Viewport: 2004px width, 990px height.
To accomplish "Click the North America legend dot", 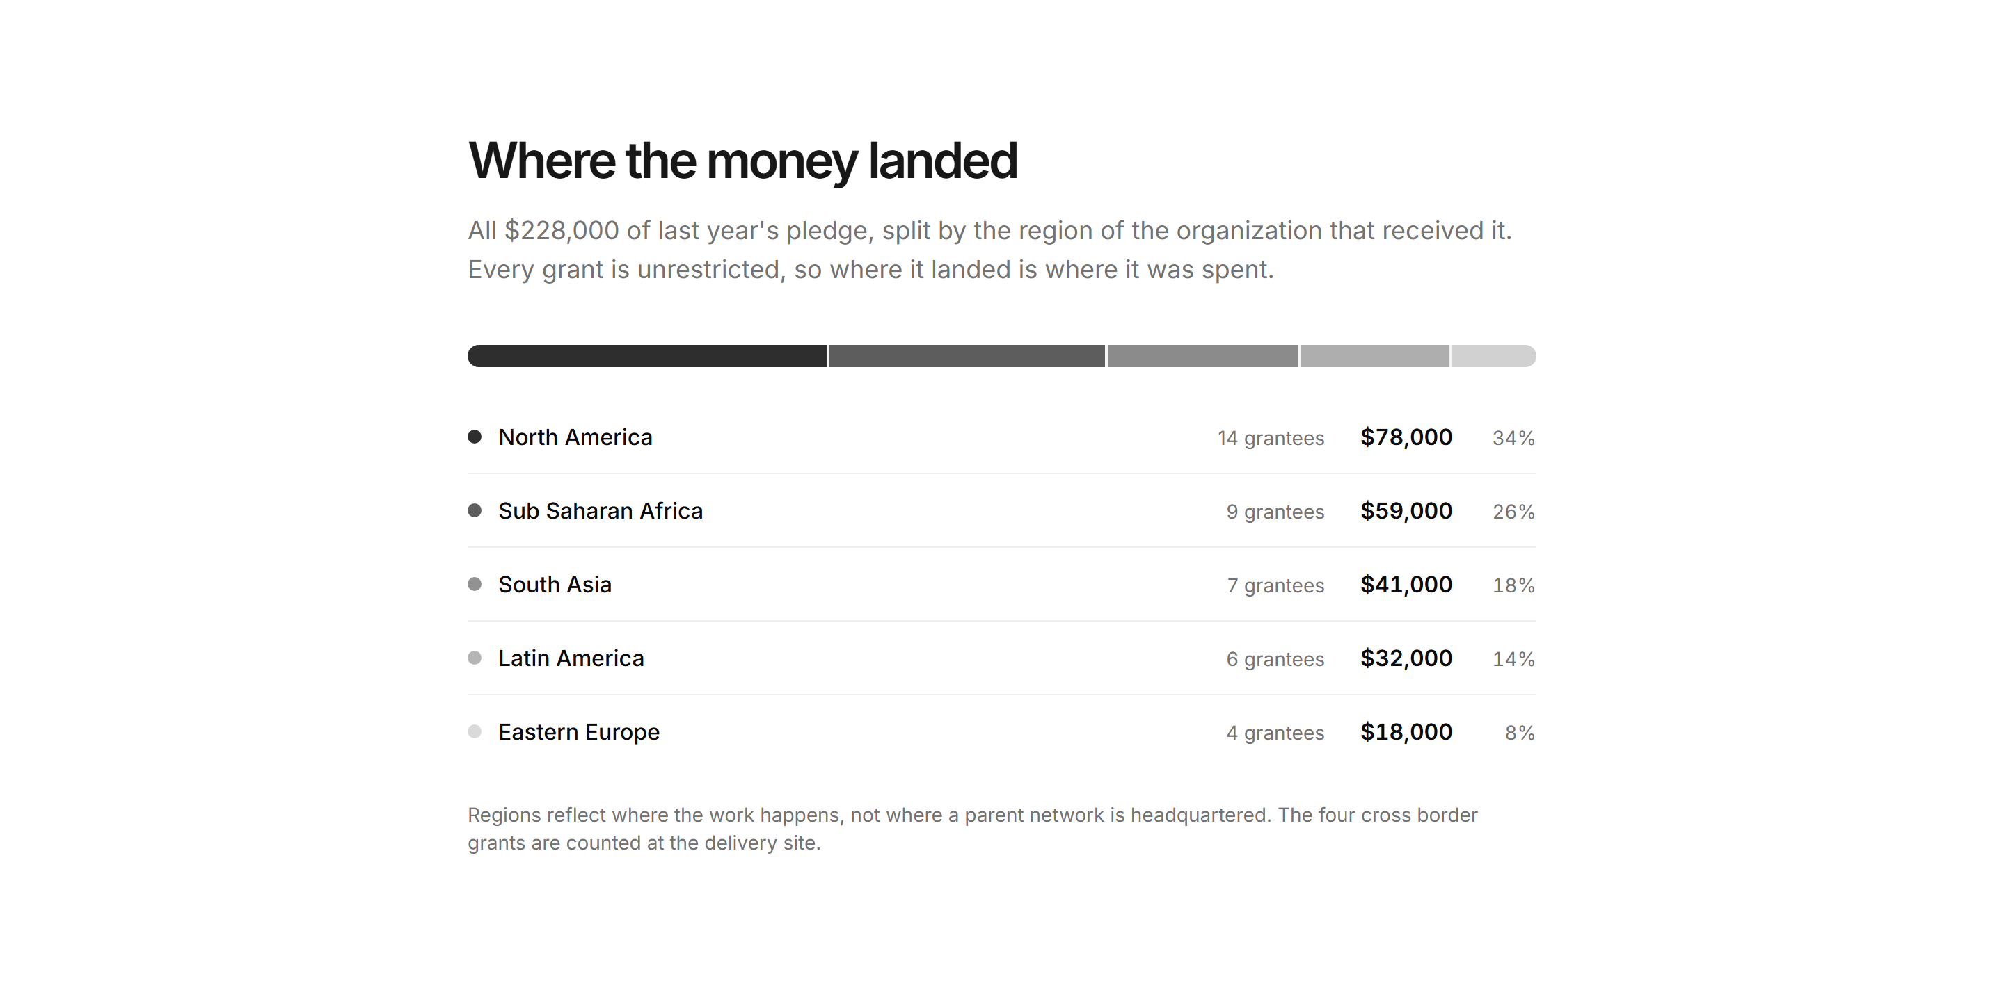I will point(475,437).
